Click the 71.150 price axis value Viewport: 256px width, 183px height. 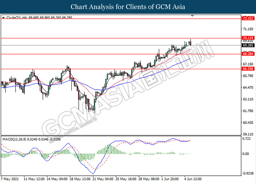[x=248, y=29]
